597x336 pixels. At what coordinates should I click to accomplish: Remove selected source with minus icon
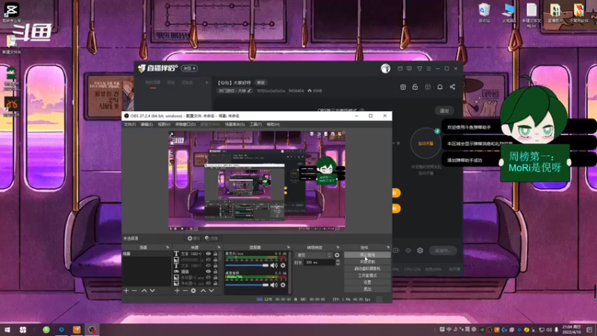185,290
